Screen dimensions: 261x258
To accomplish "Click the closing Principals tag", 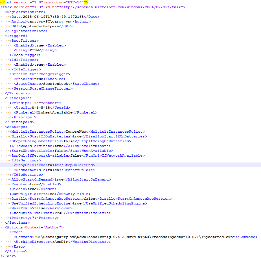I will 19,122.
